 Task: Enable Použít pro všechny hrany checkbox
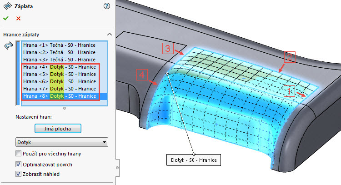click(18, 154)
